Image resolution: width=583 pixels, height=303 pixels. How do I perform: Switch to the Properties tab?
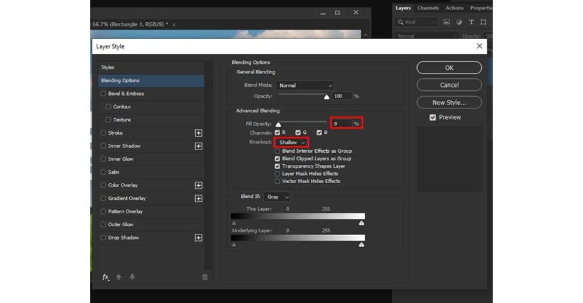point(481,8)
